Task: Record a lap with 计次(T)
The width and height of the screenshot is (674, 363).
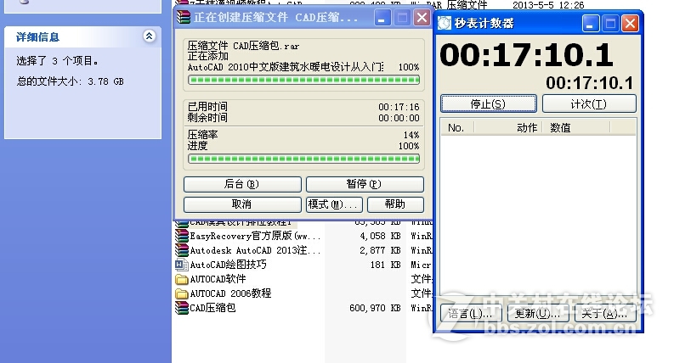Action: (589, 103)
